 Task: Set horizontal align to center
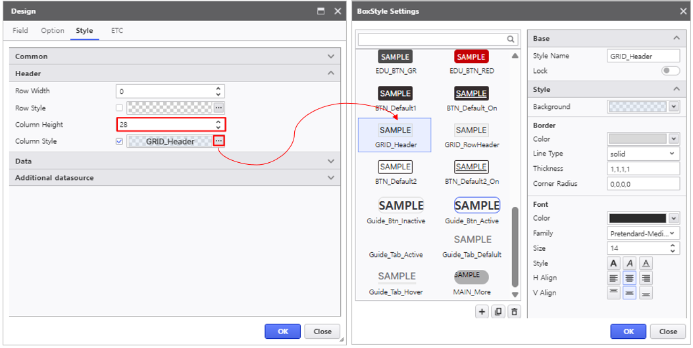coord(630,278)
